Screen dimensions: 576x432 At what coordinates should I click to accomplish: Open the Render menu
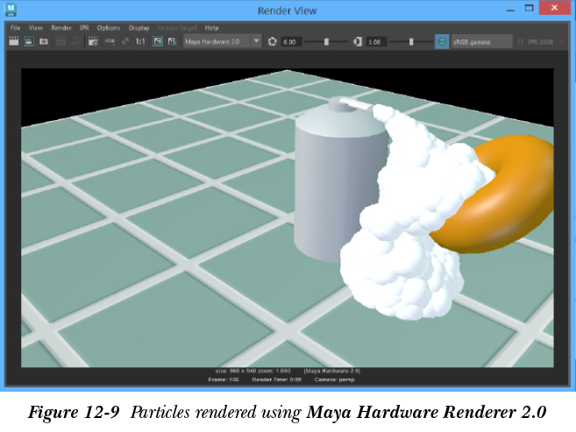[x=61, y=27]
